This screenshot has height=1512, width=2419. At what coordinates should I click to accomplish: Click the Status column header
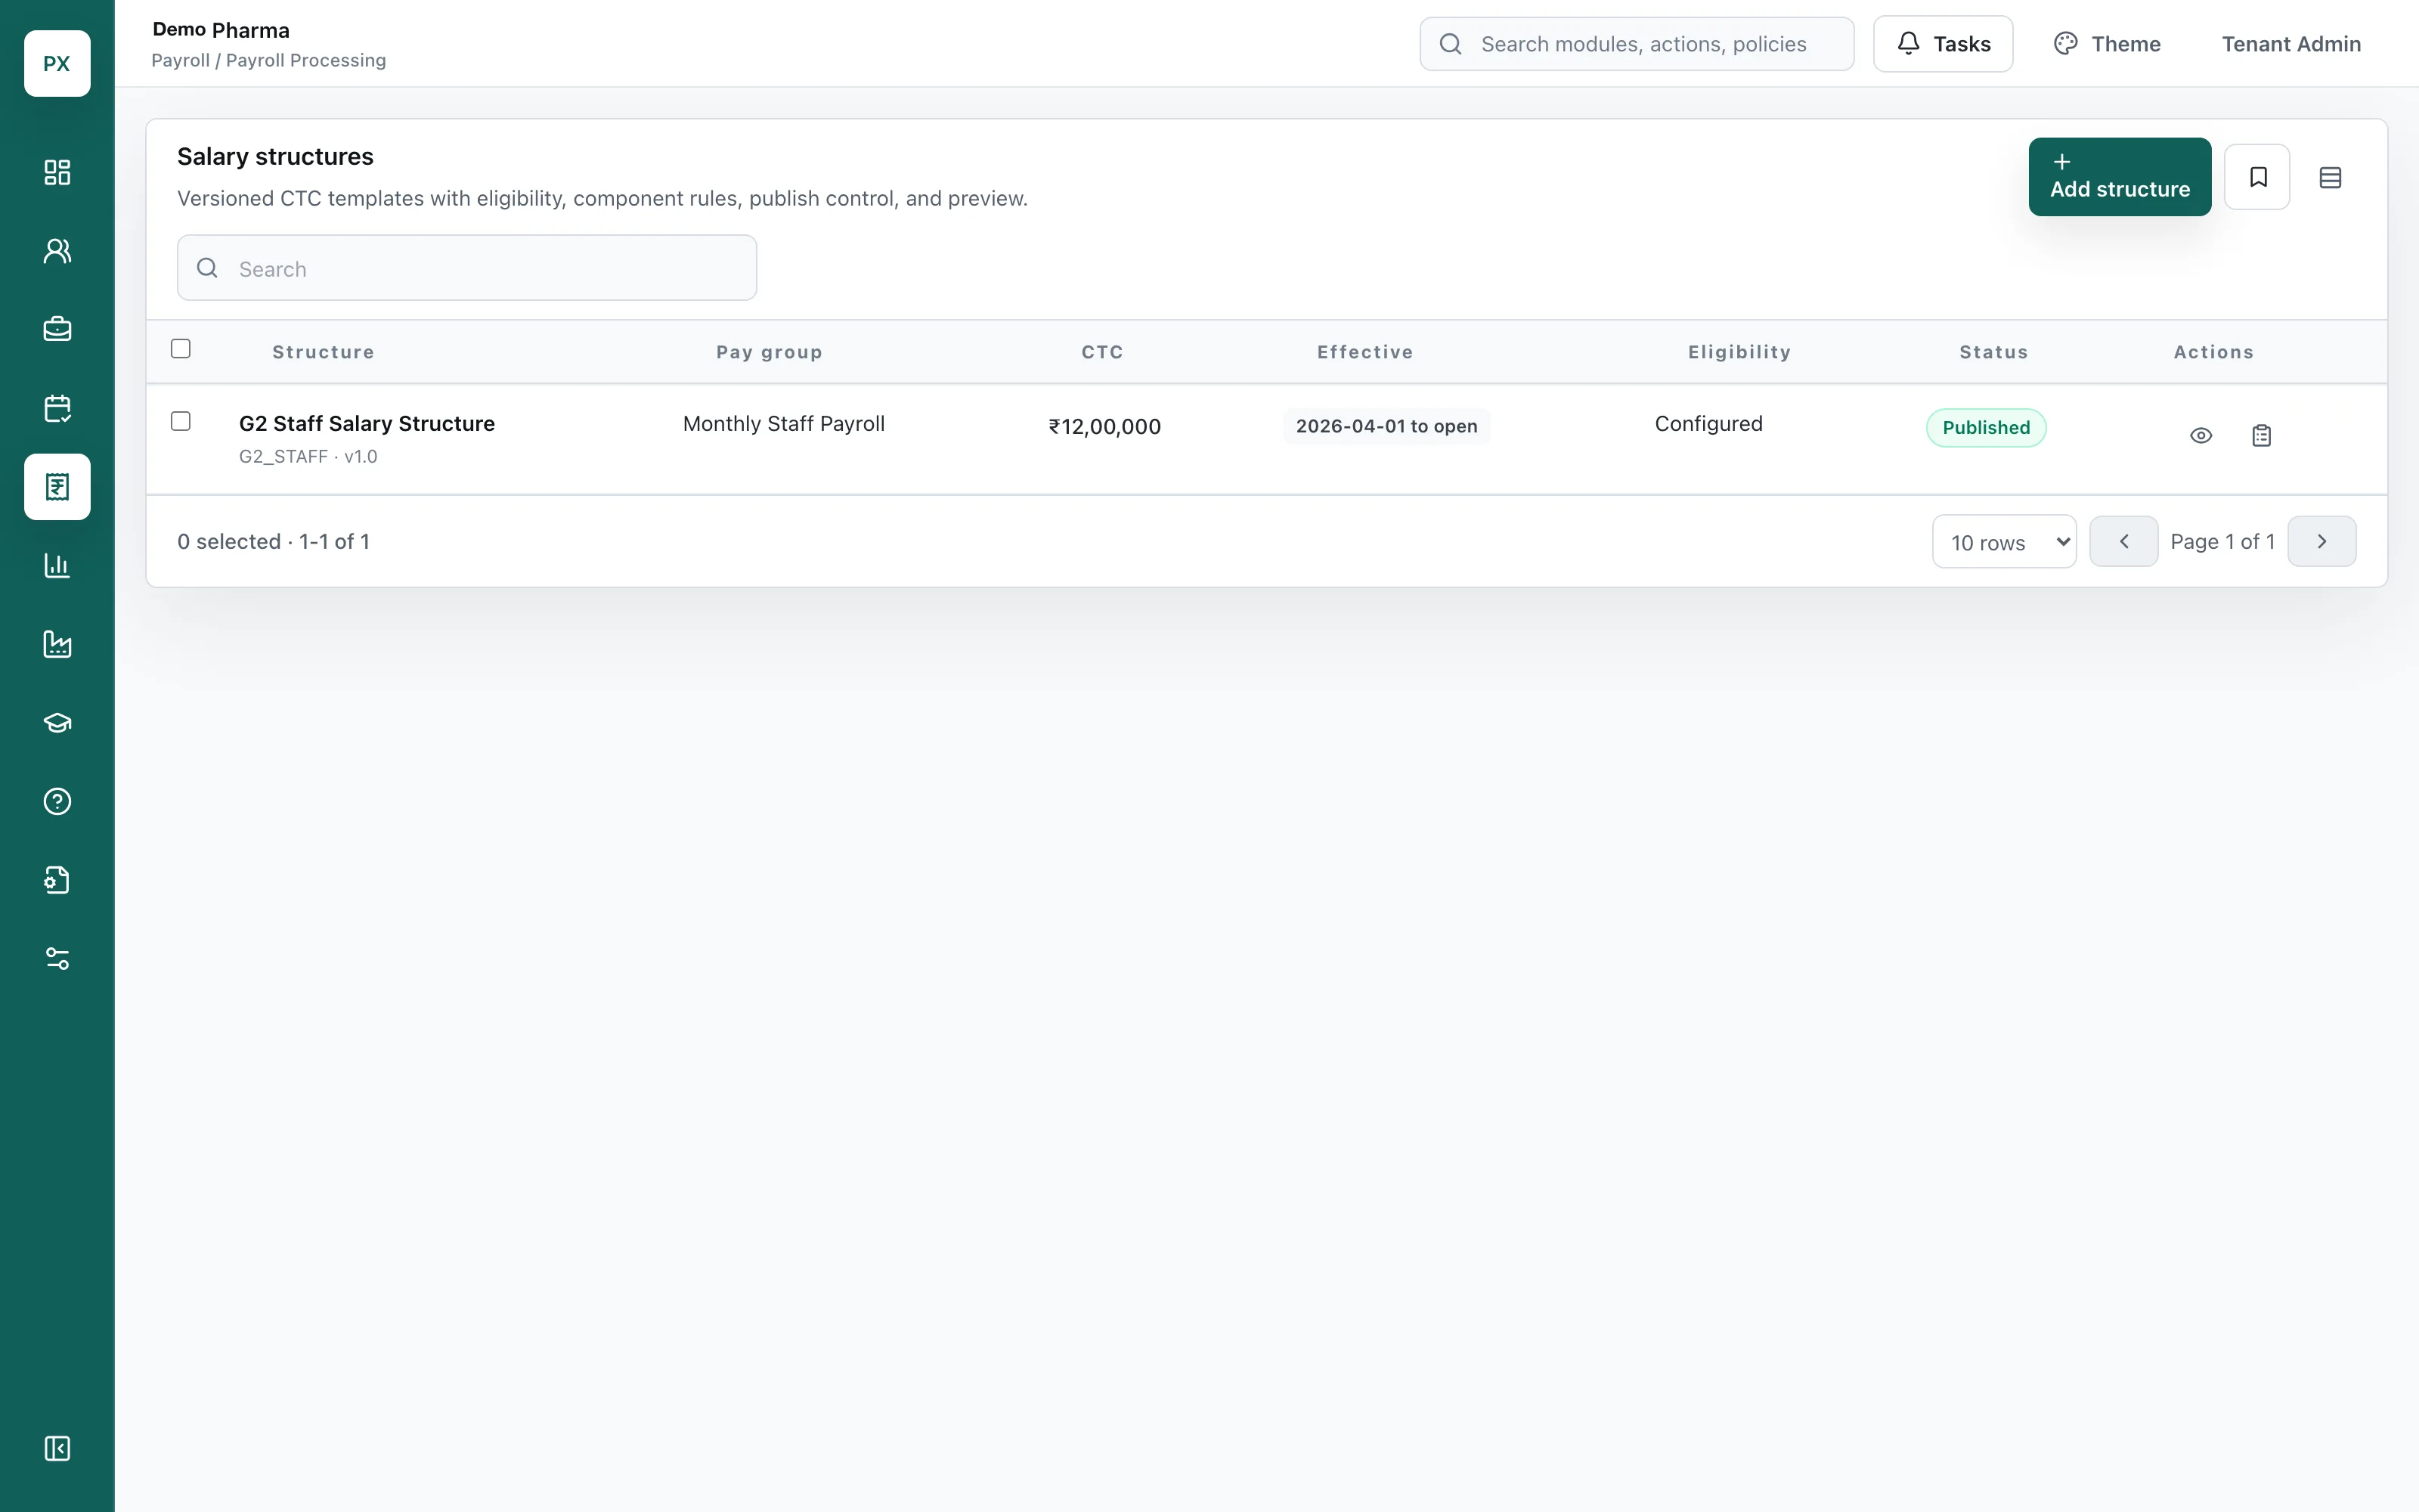click(1993, 352)
